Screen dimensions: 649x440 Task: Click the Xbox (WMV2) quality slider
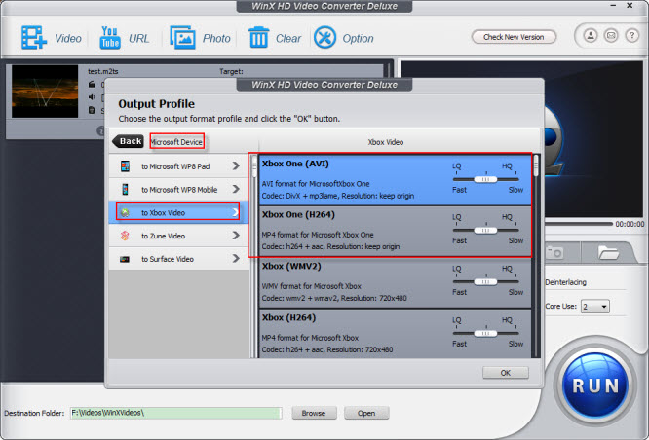(485, 282)
